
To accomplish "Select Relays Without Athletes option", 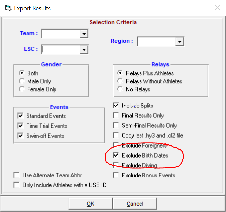I will 120,81.
